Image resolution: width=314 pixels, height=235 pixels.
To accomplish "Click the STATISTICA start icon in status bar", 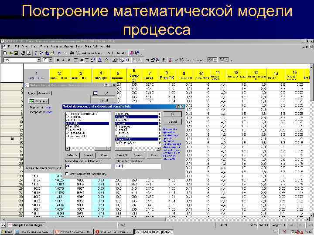I will pos(3,225).
